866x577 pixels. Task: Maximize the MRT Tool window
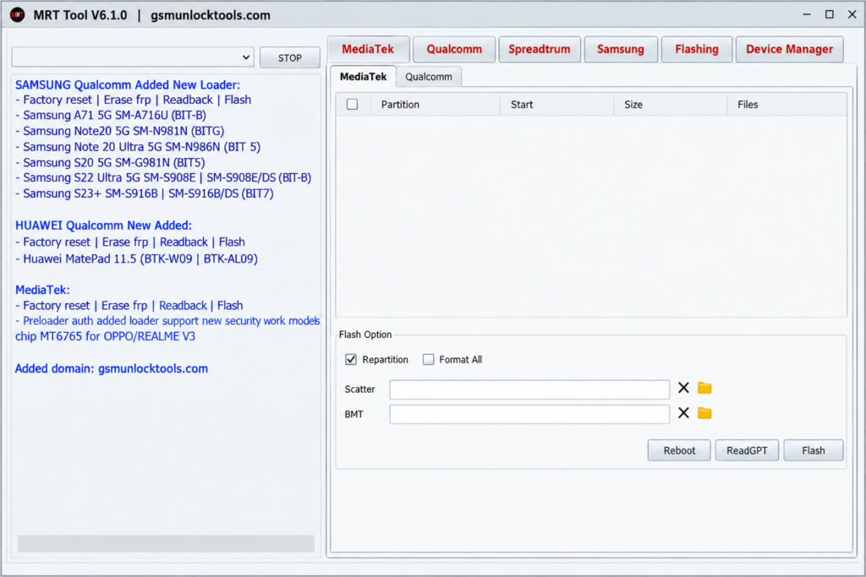coord(830,15)
